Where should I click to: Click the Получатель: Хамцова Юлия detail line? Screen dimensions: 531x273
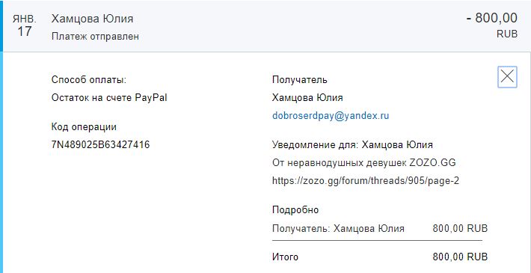[338, 229]
